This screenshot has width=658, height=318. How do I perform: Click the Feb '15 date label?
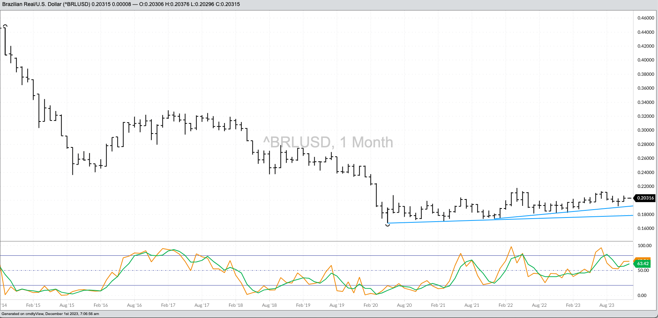[33, 305]
